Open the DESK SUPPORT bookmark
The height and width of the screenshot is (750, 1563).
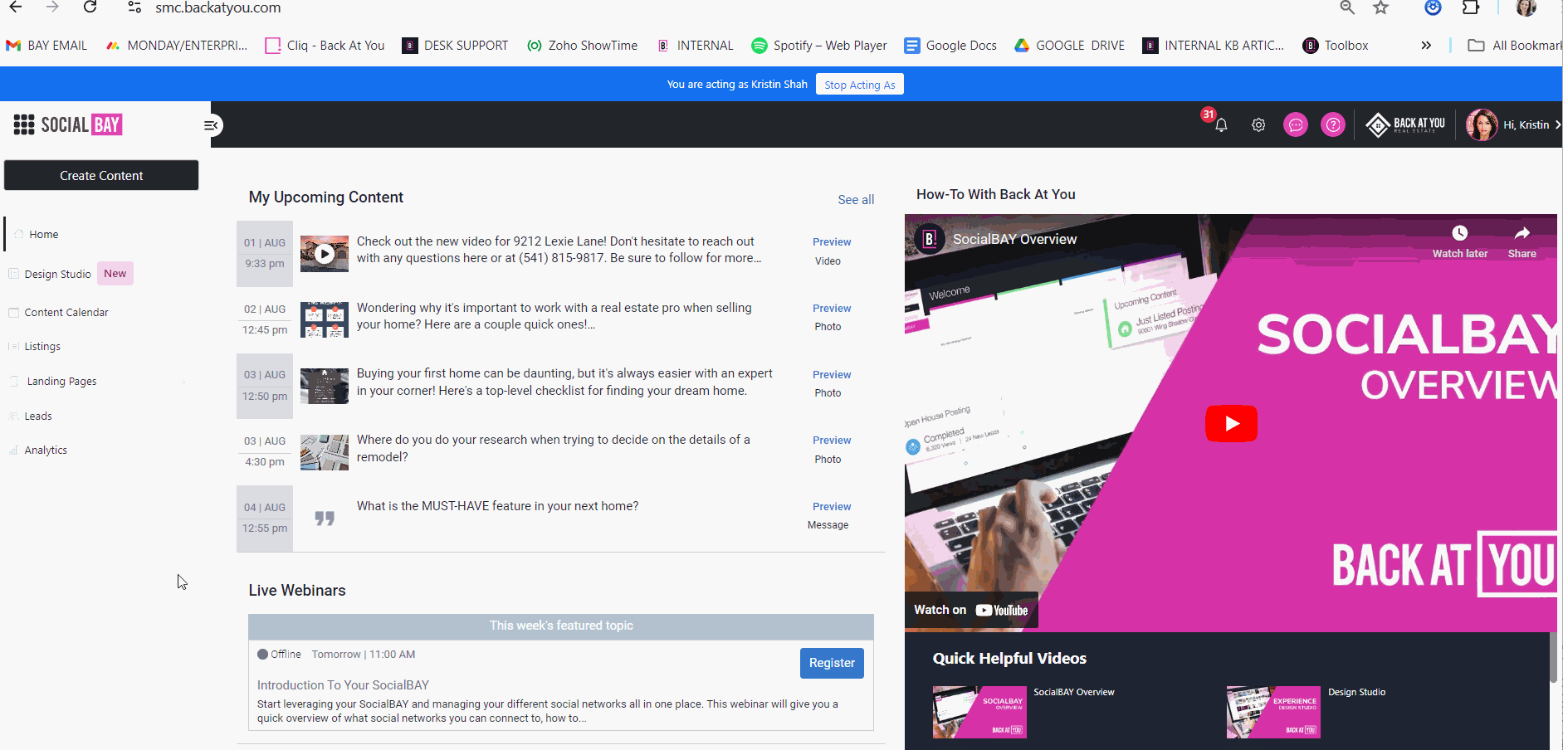(x=455, y=46)
